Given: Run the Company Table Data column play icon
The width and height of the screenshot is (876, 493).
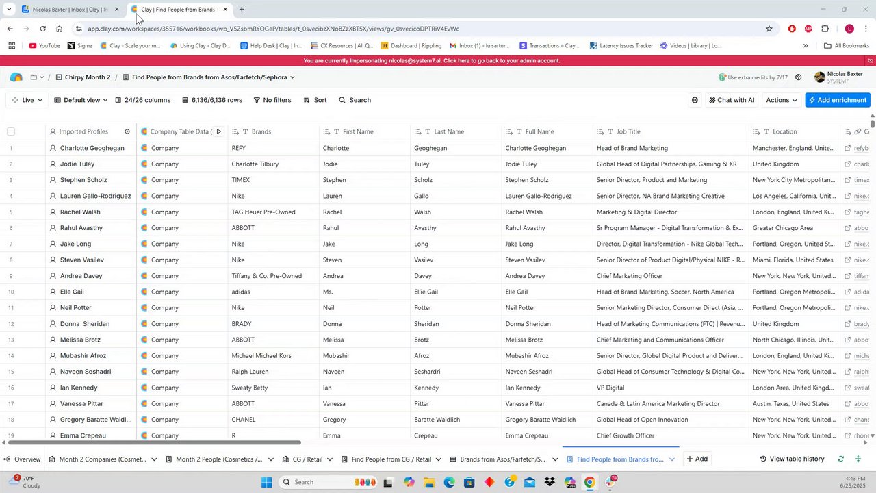Looking at the screenshot, I should click(218, 131).
